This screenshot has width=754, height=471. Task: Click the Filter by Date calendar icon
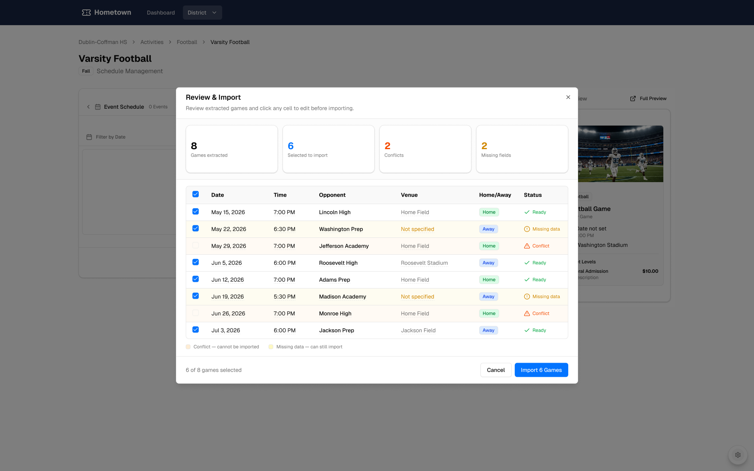tap(89, 137)
